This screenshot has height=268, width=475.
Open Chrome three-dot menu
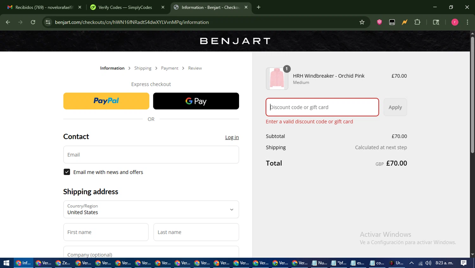467,22
